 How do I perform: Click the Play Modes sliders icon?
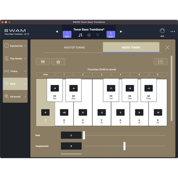click(6, 58)
